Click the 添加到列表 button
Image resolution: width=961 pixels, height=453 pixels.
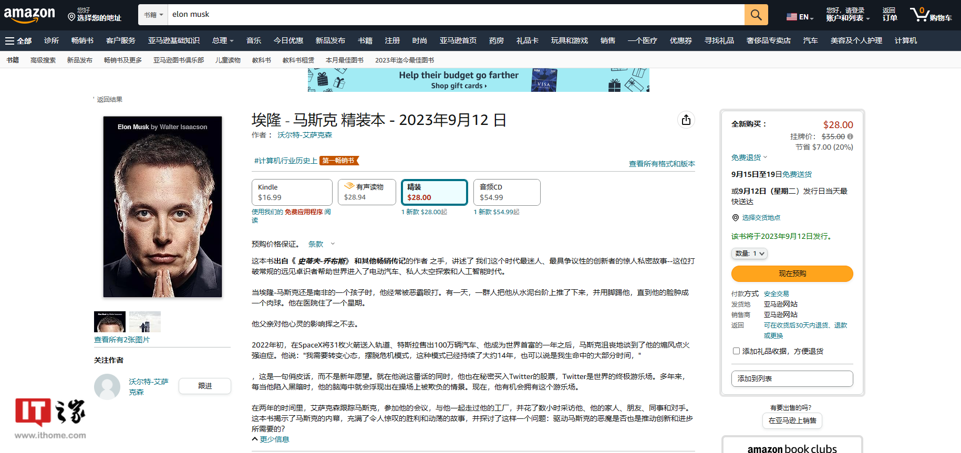point(792,378)
